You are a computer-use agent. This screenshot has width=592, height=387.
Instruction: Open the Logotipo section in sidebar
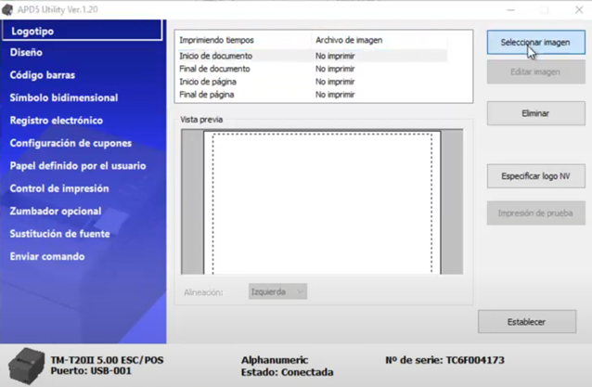click(x=82, y=31)
